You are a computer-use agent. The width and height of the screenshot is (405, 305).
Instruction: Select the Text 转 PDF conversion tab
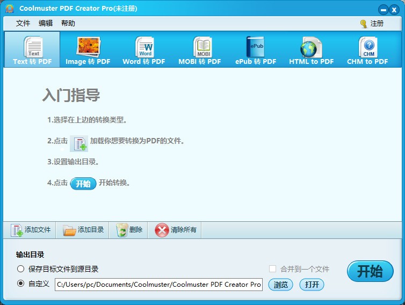[x=32, y=49]
